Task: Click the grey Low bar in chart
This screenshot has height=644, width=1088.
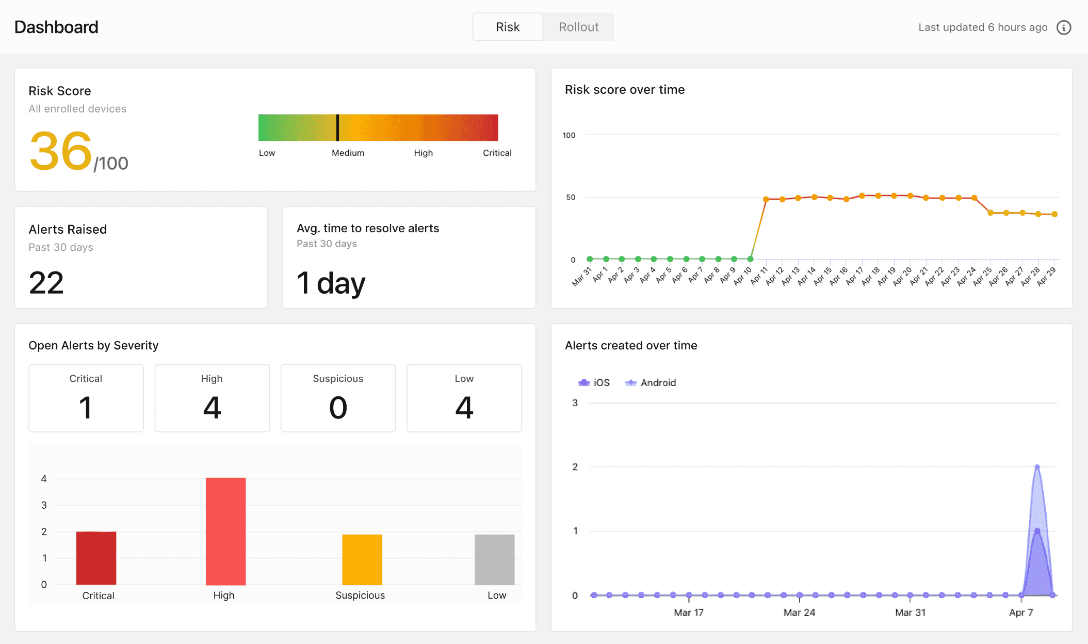Action: coord(494,559)
